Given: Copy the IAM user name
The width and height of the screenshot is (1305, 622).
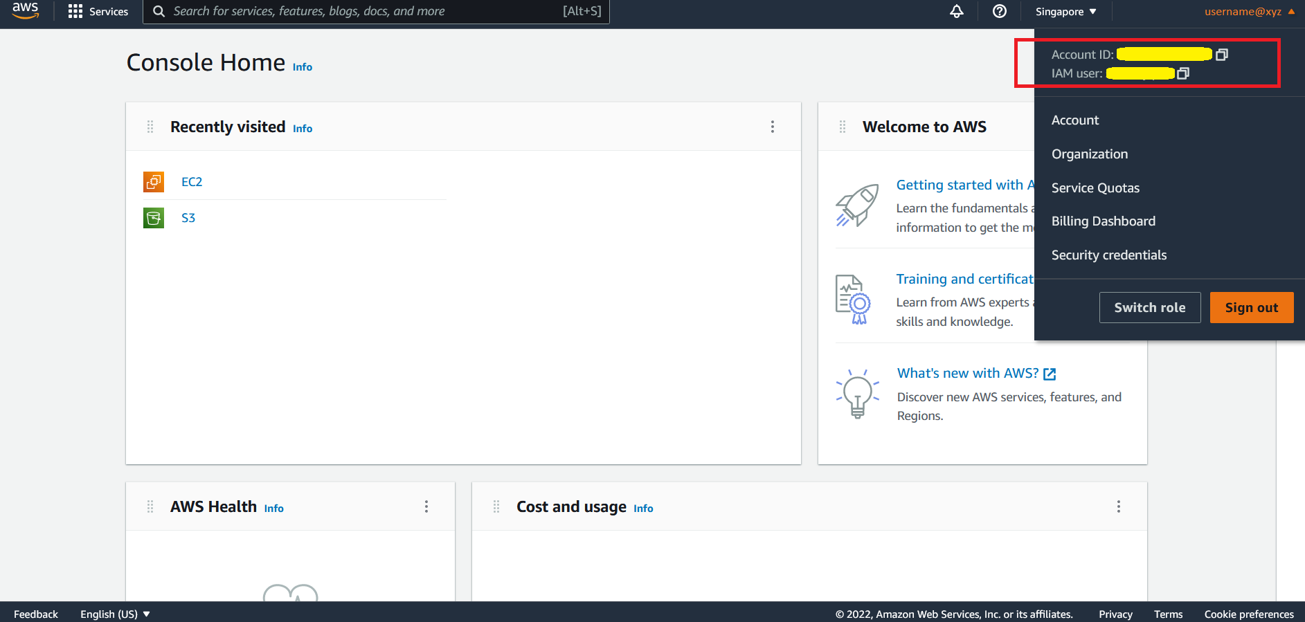Looking at the screenshot, I should 1183,73.
